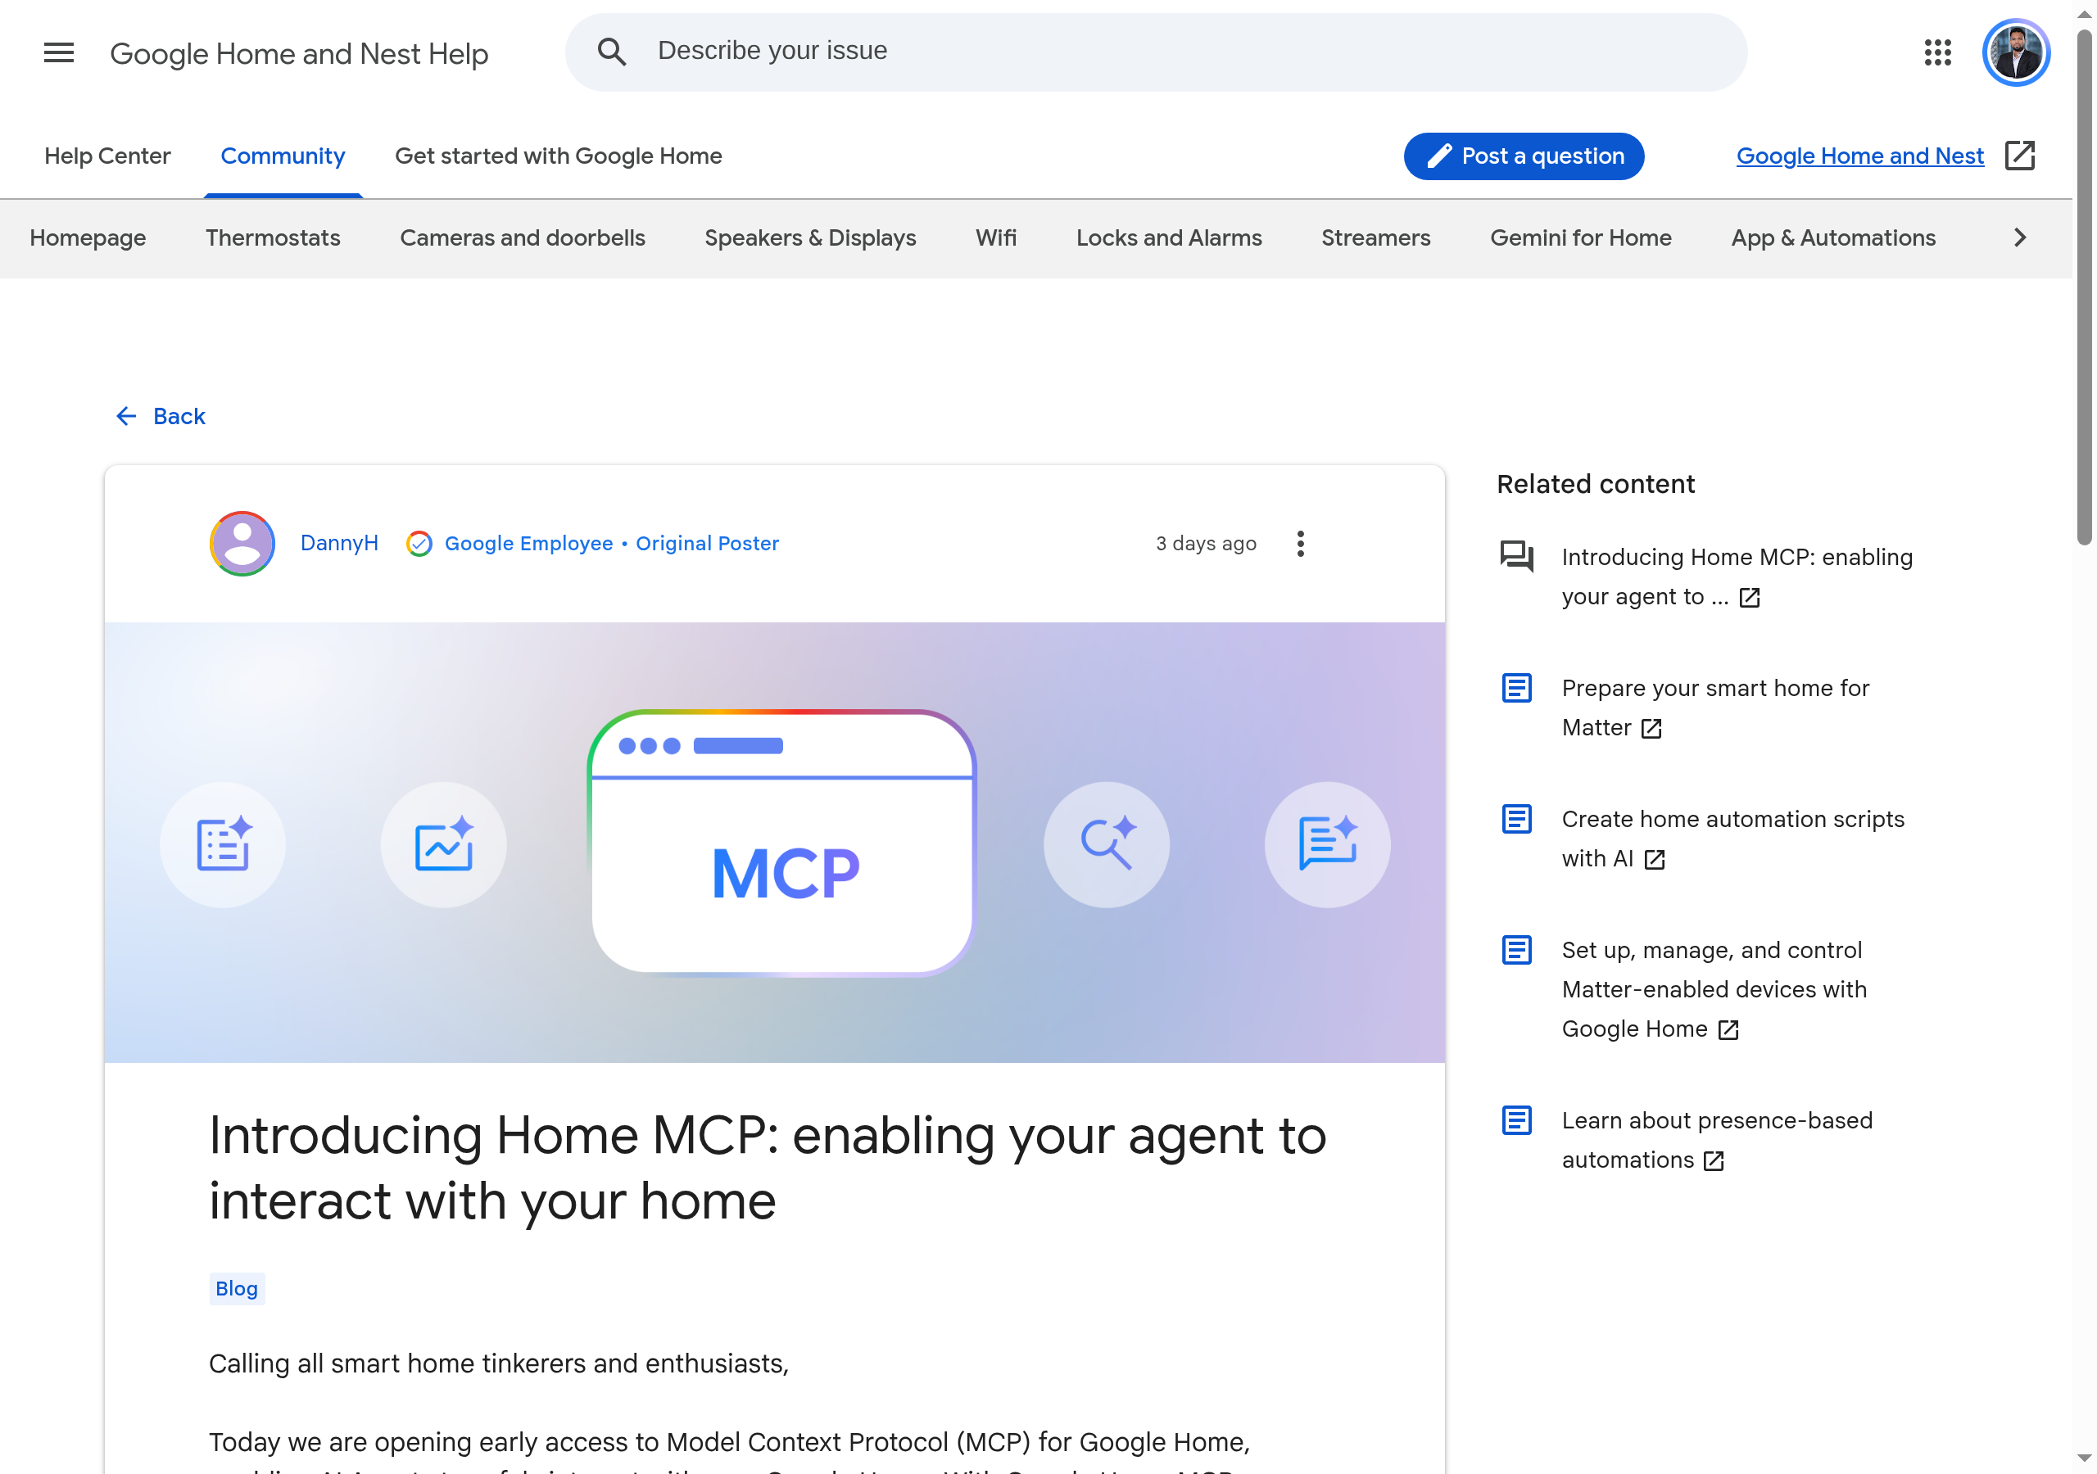
Task: Open the hamburger main menu
Action: click(x=58, y=53)
